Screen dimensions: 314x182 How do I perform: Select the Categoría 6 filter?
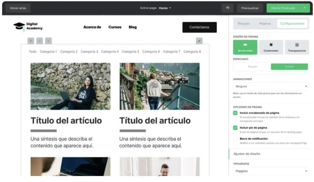click(x=151, y=52)
